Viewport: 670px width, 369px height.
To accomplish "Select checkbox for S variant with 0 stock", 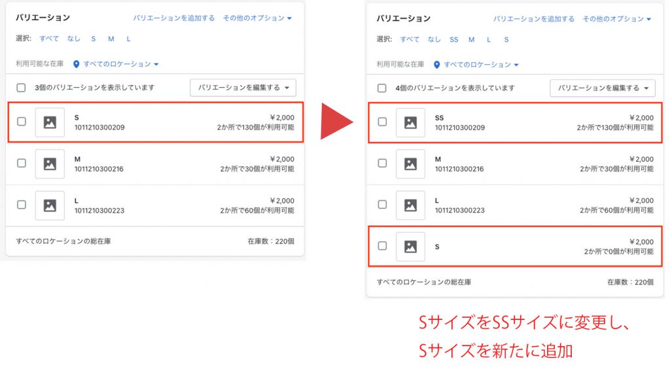I will (382, 246).
